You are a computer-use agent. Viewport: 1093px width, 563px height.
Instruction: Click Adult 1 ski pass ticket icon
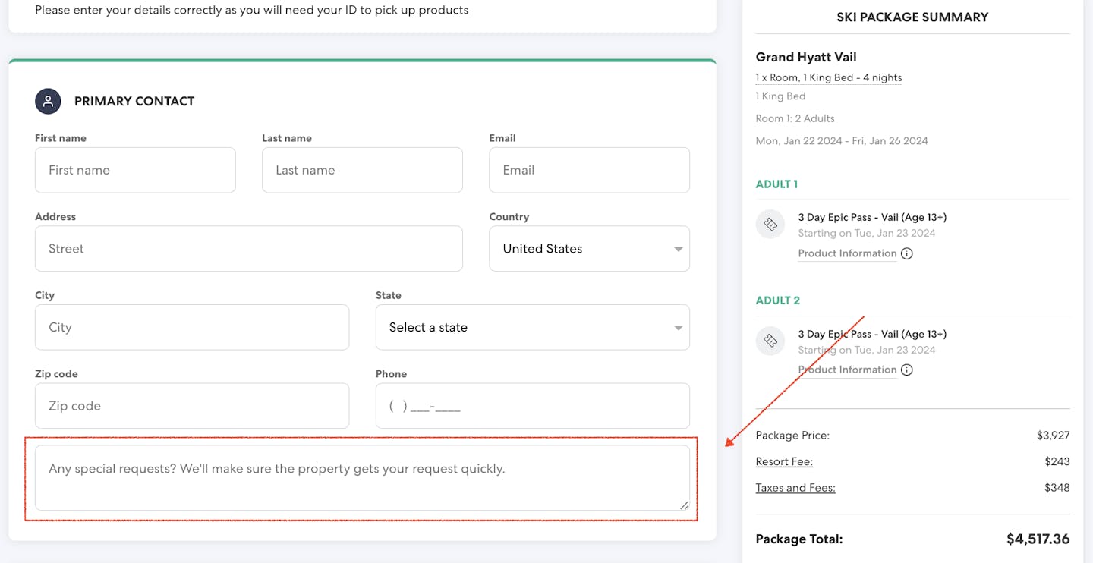[x=770, y=225]
